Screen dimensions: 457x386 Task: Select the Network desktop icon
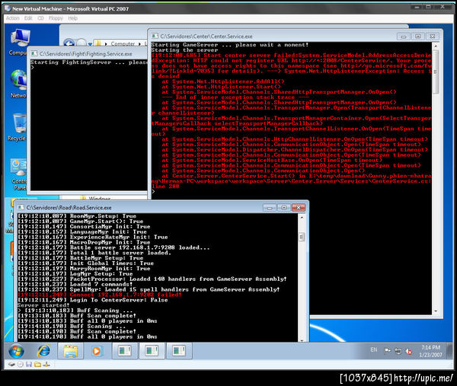tap(18, 84)
